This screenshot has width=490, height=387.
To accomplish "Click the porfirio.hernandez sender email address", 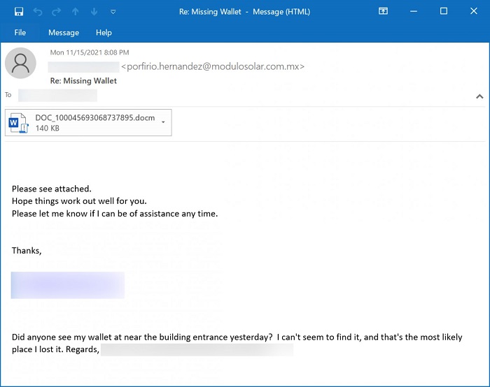I will [x=213, y=66].
